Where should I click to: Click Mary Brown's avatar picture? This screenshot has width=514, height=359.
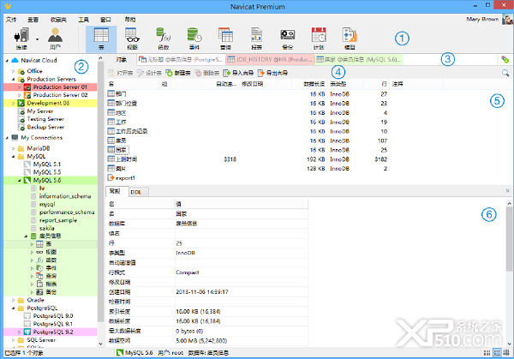click(507, 20)
